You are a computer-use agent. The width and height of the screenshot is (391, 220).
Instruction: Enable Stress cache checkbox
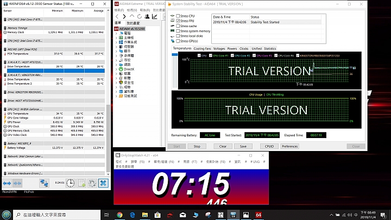click(x=178, y=26)
